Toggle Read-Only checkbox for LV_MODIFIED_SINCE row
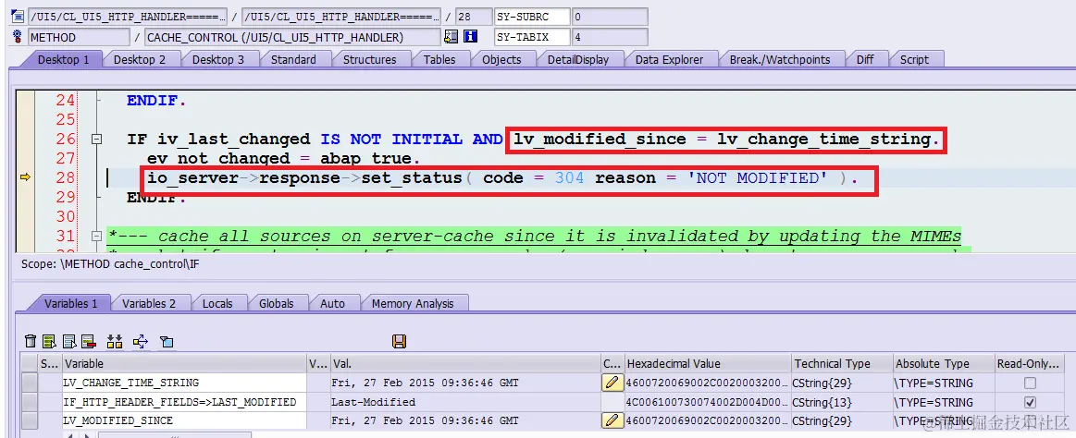Viewport: 1076px width, 438px height. coord(1030,420)
